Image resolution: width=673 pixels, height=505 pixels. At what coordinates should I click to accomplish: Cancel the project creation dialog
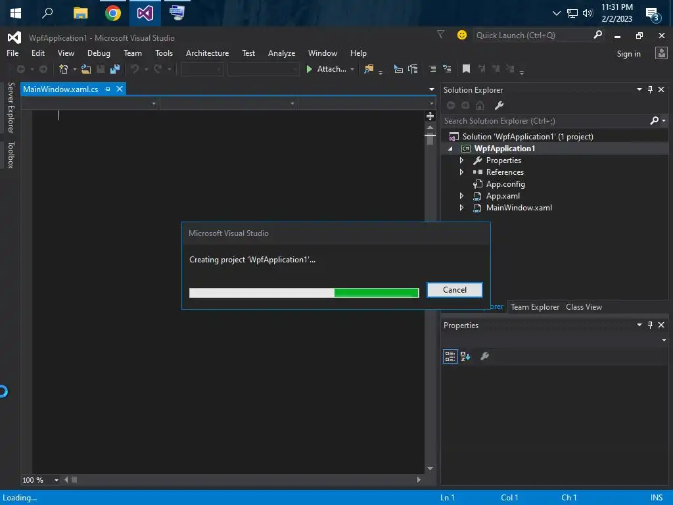[x=455, y=290]
